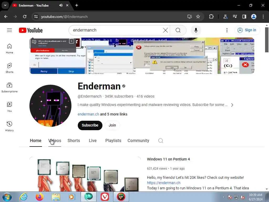Subscribe to the Enderman channel
The width and height of the screenshot is (269, 202).
[x=90, y=125]
